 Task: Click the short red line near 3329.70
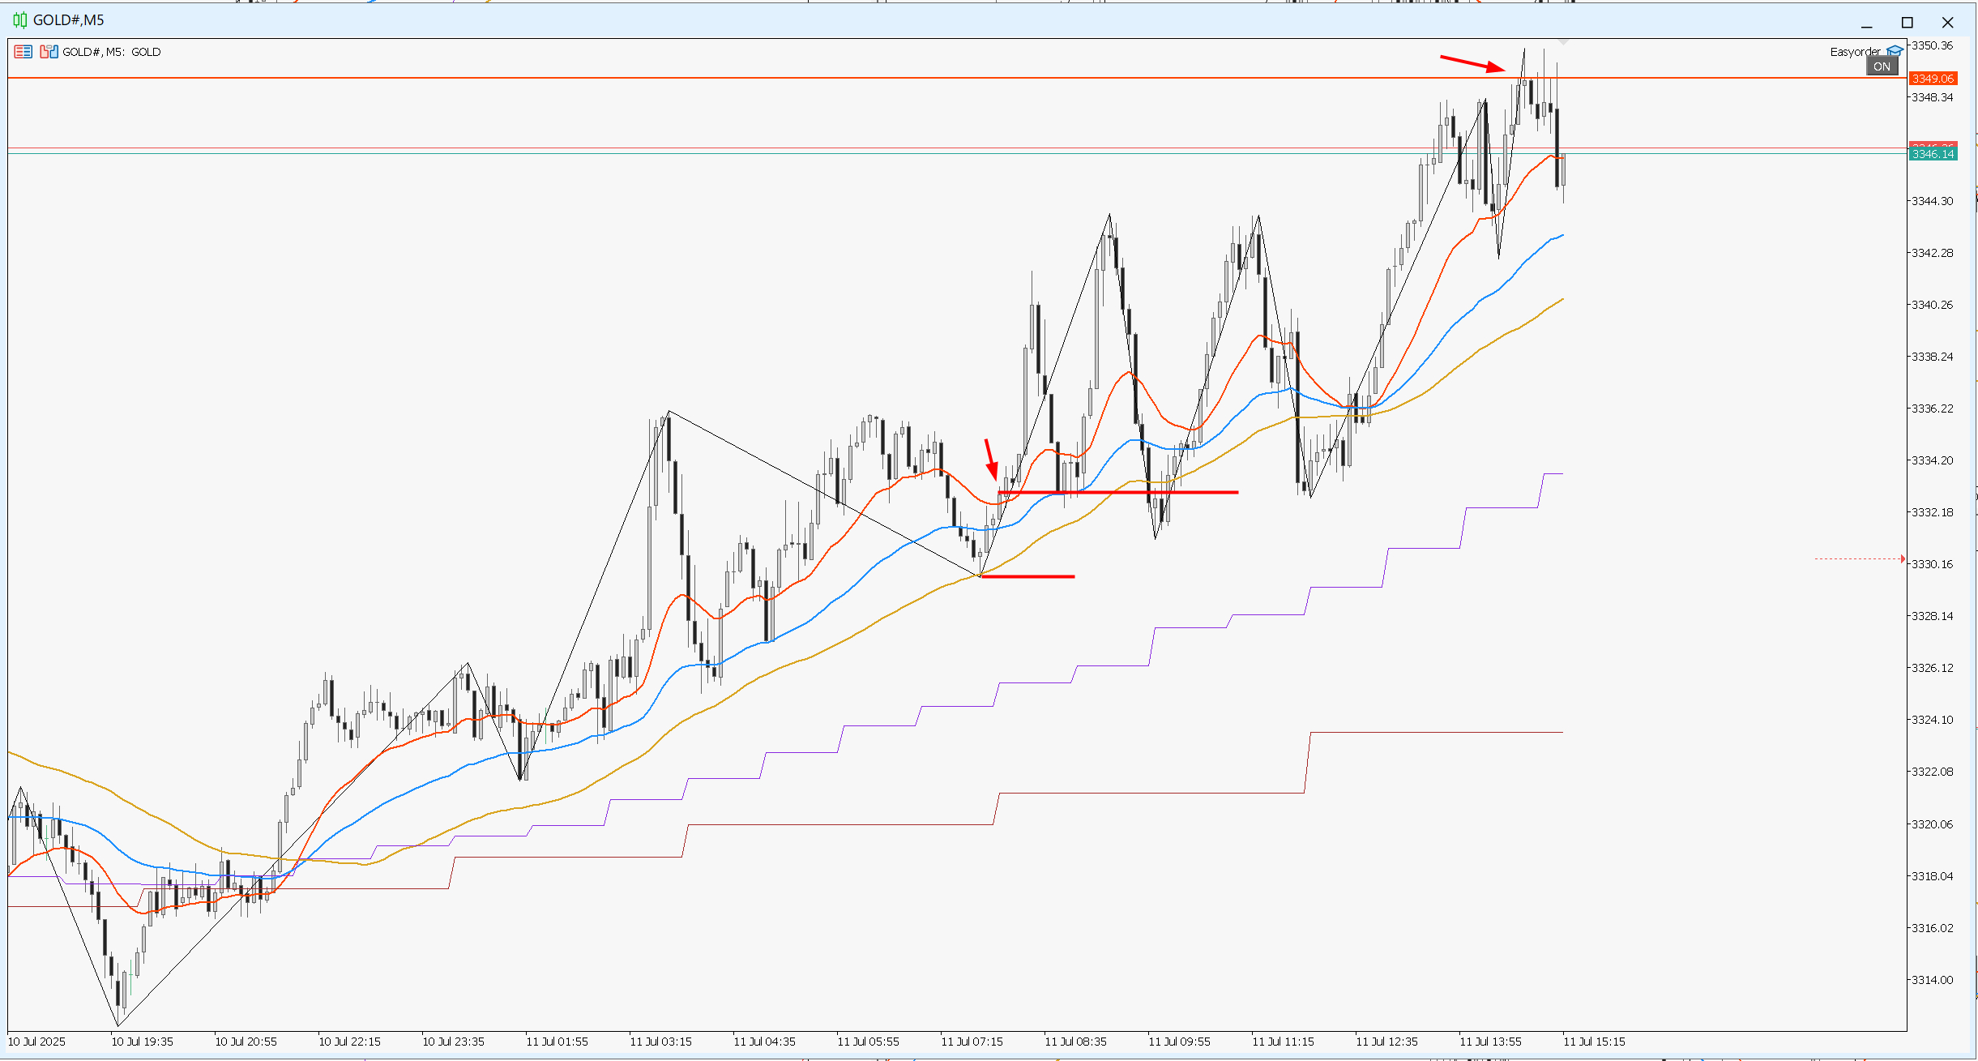pyautogui.click(x=1027, y=576)
